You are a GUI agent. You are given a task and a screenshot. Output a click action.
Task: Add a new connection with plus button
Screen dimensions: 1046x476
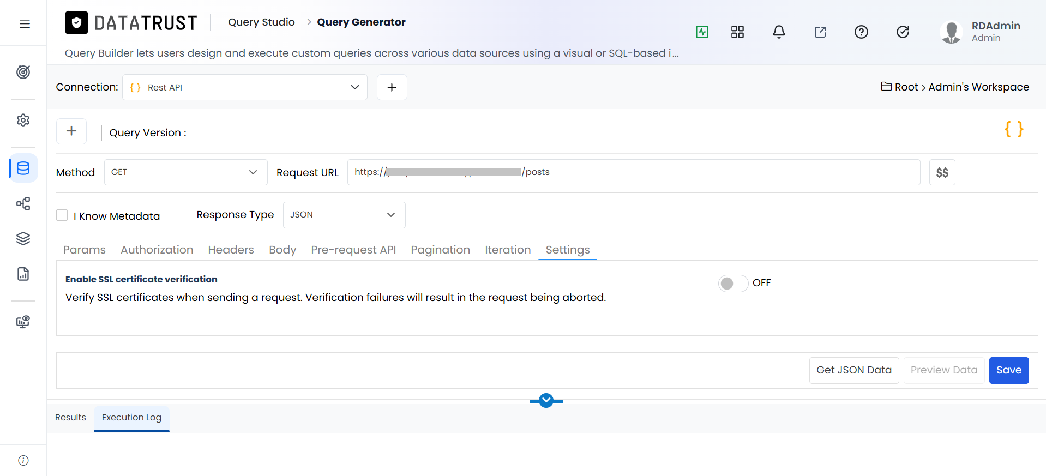[392, 87]
